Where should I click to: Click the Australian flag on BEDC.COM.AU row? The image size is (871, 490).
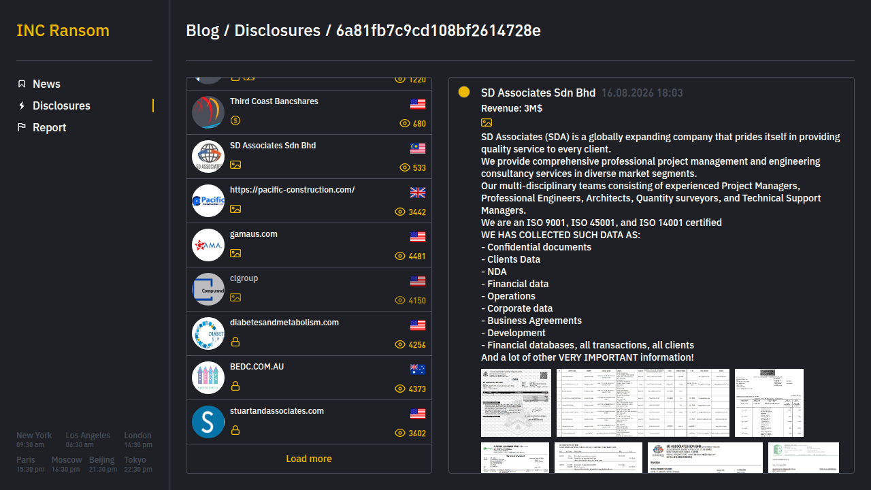coord(418,370)
